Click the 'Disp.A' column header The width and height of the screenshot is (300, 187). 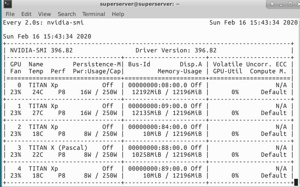point(191,64)
